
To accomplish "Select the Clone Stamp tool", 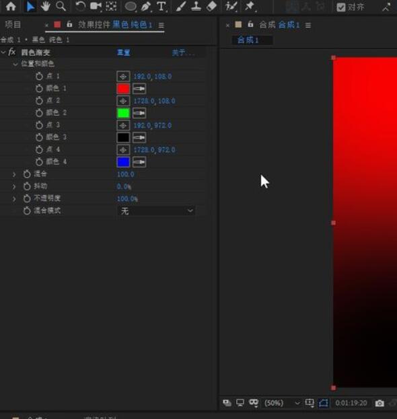I will coord(196,6).
